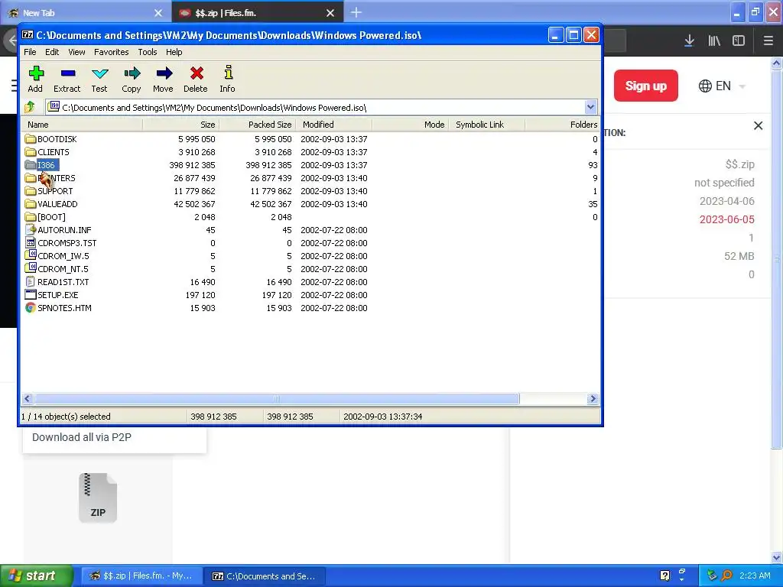783x587 pixels.
Task: Click the taskbar clock showing 2:23 AM
Action: tap(755, 576)
